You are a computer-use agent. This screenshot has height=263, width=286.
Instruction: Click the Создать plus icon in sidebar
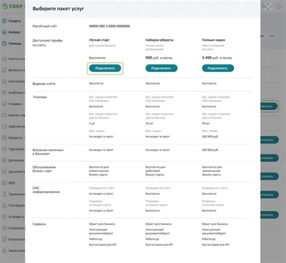(x=4, y=21)
